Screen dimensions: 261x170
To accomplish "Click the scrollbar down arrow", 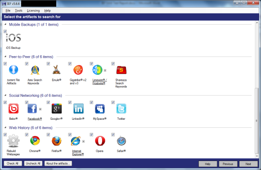I will point(257,156).
